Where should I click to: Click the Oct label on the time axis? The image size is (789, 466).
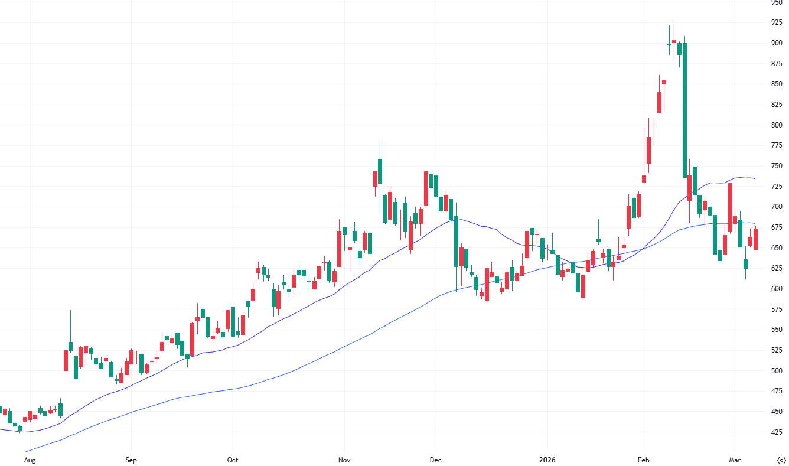232,460
